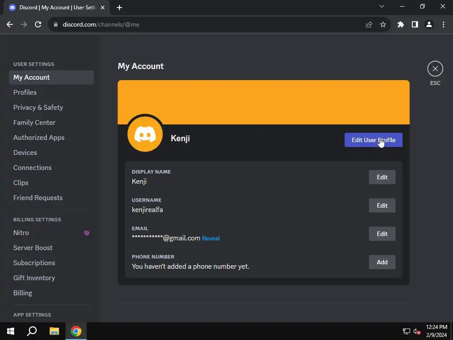Click You haven't added a phone number yet text
Viewport: 453px width, 340px height.
click(x=190, y=266)
